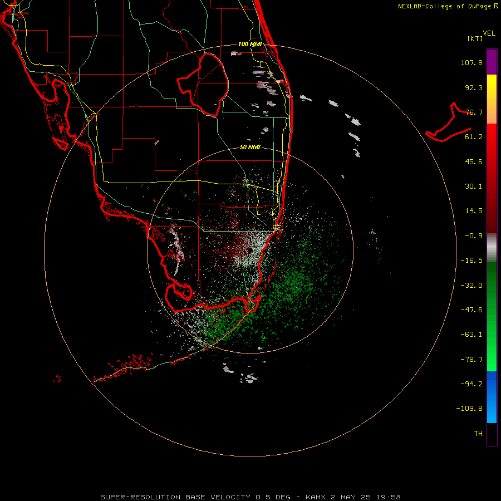Pick the purple segment of velocity scale

[492, 62]
